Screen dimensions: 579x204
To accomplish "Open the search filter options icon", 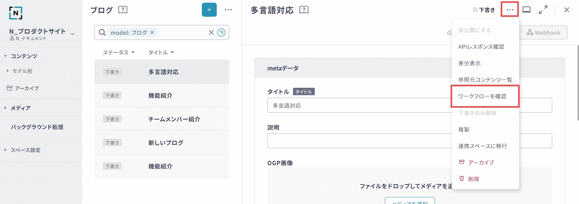I will click(221, 32).
